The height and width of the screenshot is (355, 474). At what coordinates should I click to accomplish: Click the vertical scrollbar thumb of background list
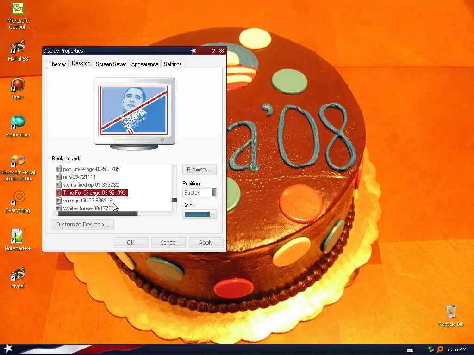[175, 200]
